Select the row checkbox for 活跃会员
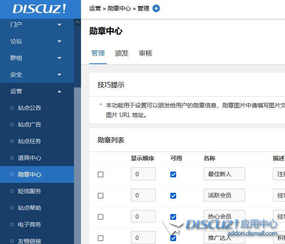Screen dimensions: 285x244 101,196
